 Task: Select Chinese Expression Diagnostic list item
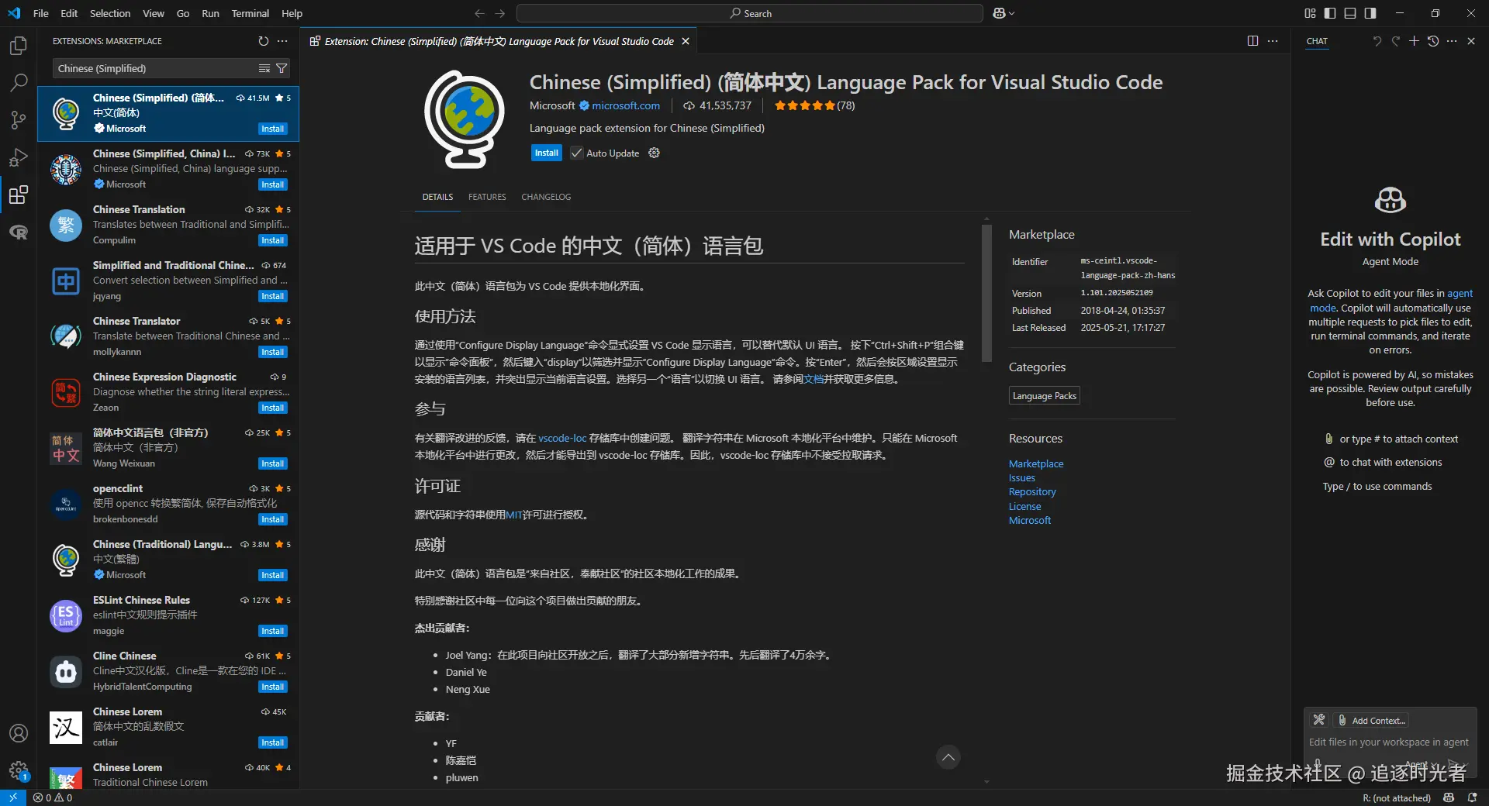[x=168, y=392]
